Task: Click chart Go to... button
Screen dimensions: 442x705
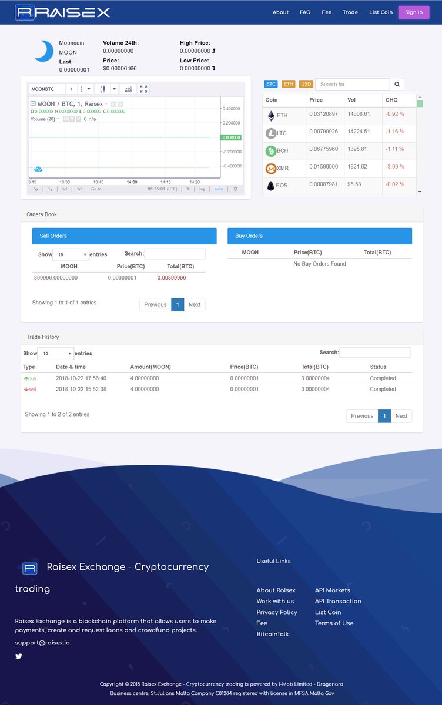Action: 98,189
